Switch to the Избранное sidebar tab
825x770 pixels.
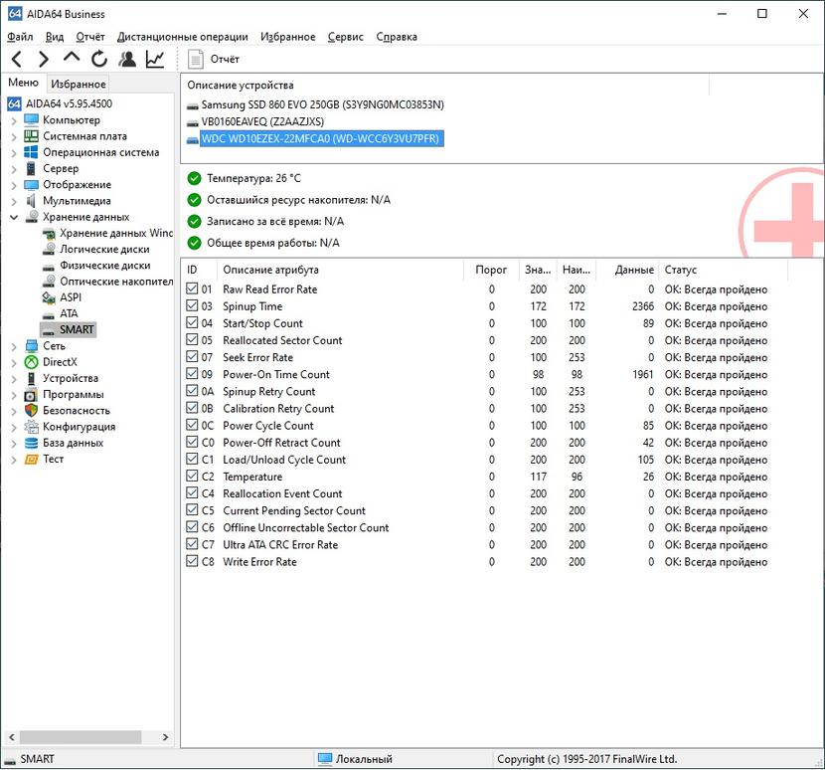tap(78, 84)
